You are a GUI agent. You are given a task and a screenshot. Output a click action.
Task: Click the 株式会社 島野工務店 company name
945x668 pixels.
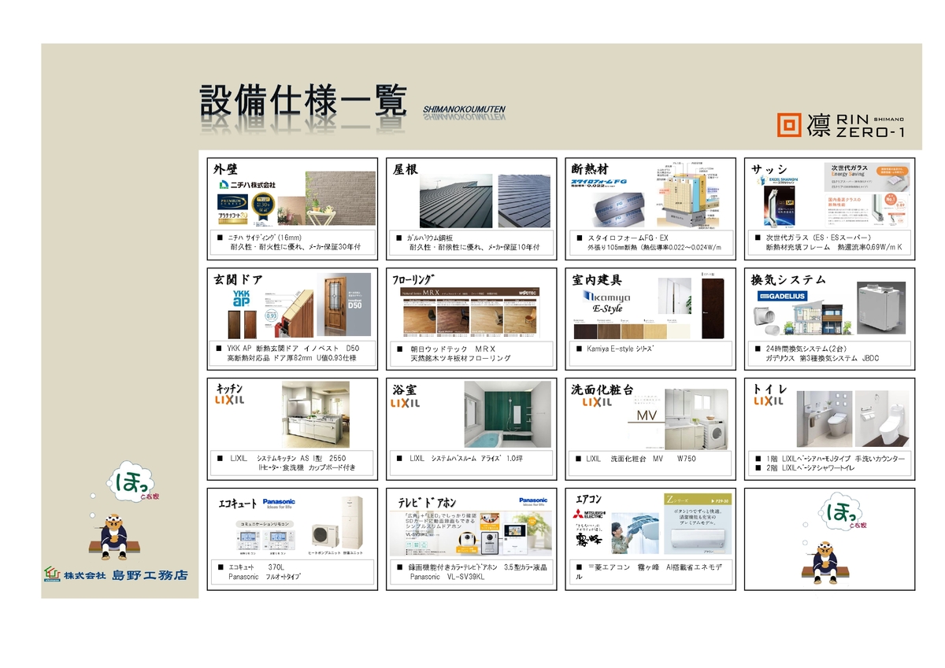(x=126, y=576)
